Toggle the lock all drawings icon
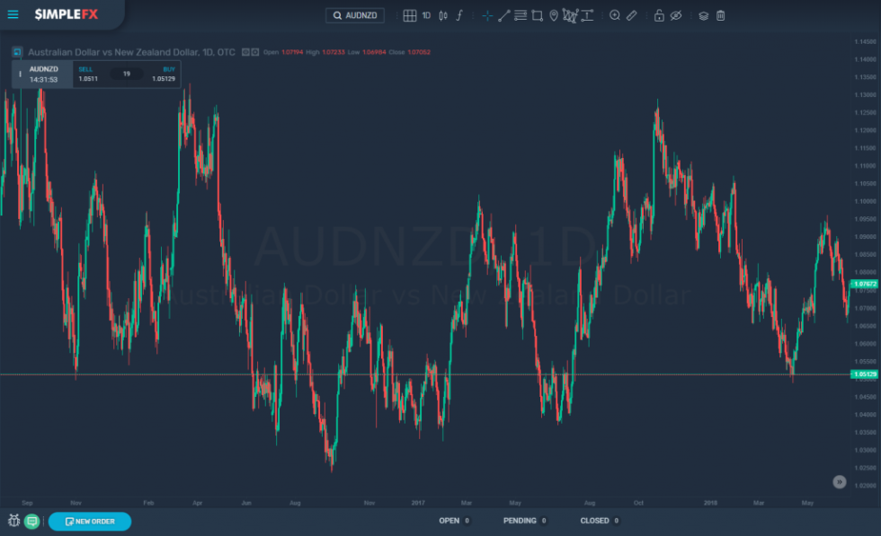Screen dimensions: 881x536 659,15
